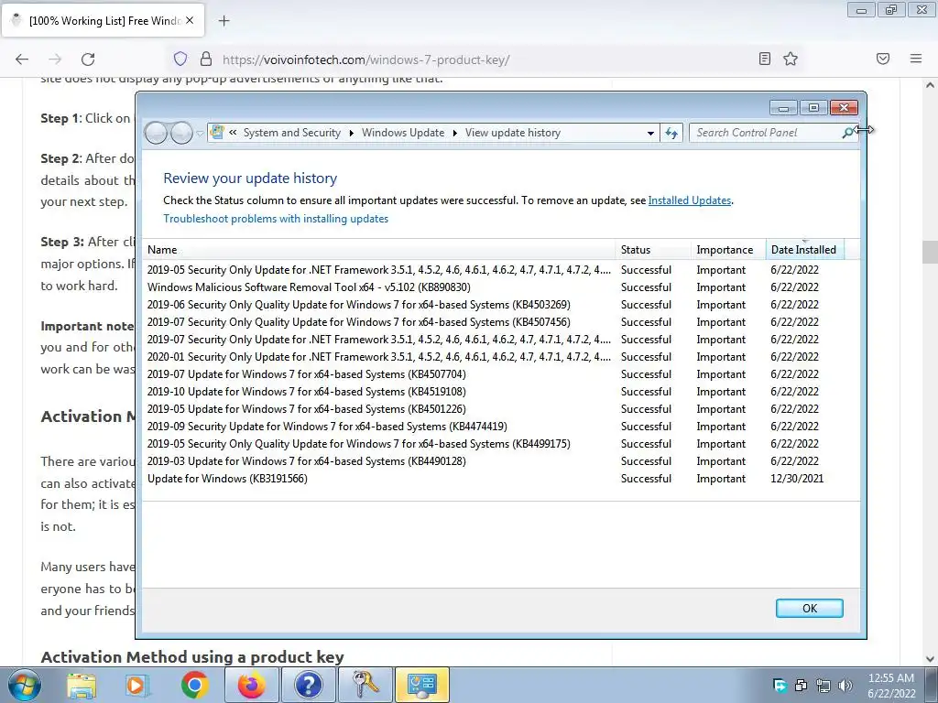
Task: Open network tray icon
Action: (x=823, y=685)
